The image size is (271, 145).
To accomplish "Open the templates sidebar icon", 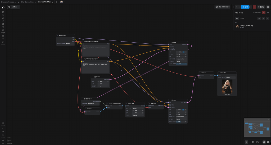I will (3, 43).
